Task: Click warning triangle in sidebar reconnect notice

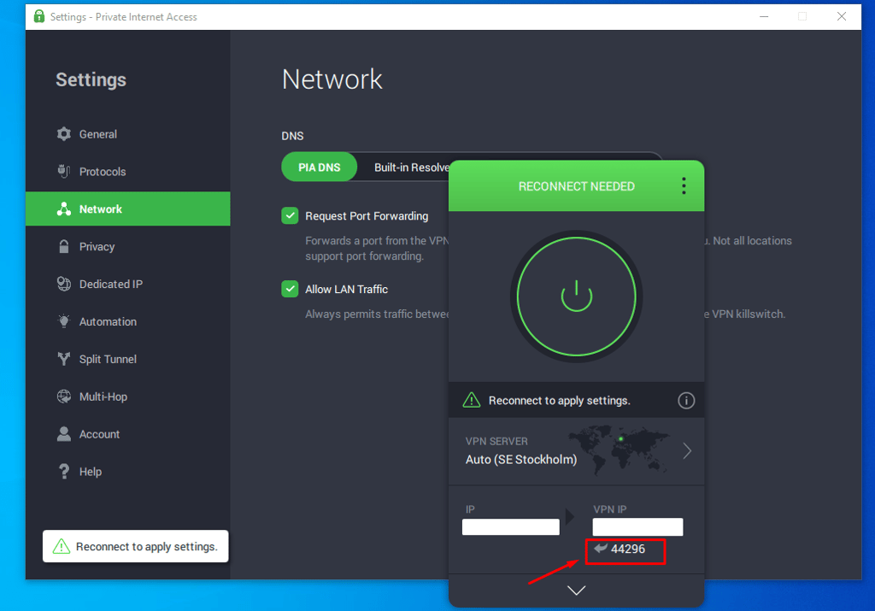Action: [x=62, y=546]
